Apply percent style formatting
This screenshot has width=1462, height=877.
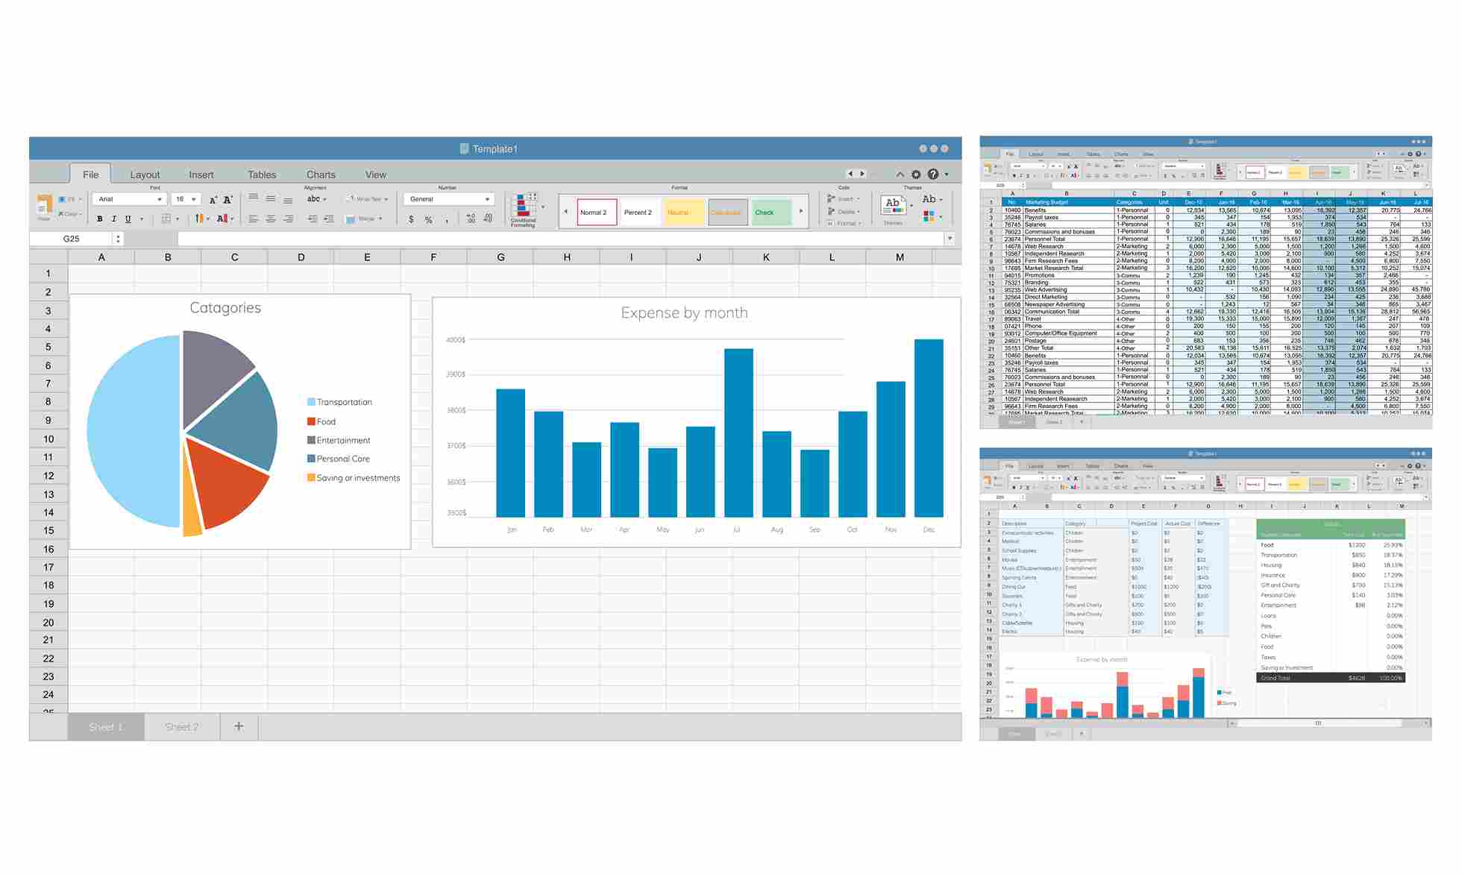click(428, 219)
